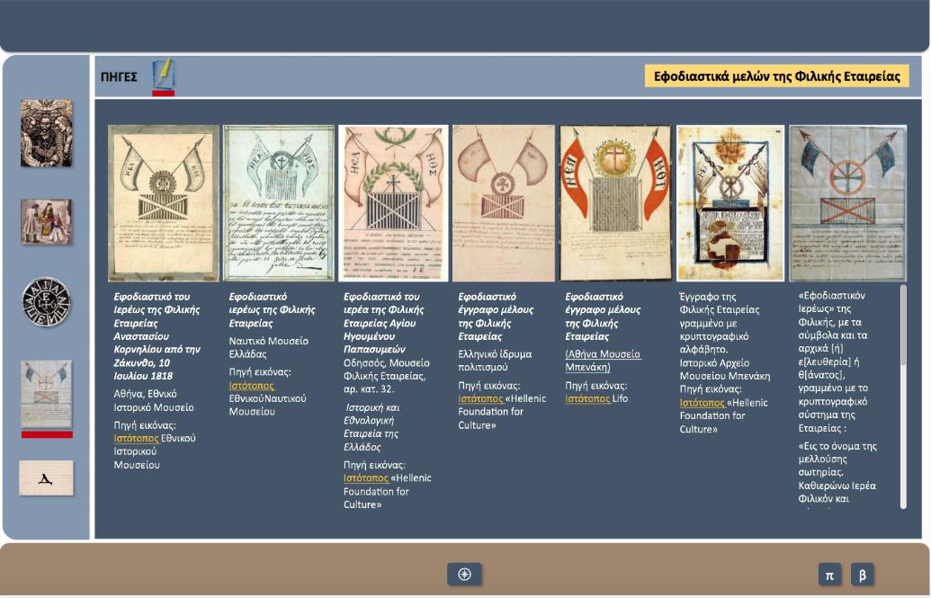Click the notepad and pencil sources icon
Viewport: 931px width, 598px height.
[164, 75]
